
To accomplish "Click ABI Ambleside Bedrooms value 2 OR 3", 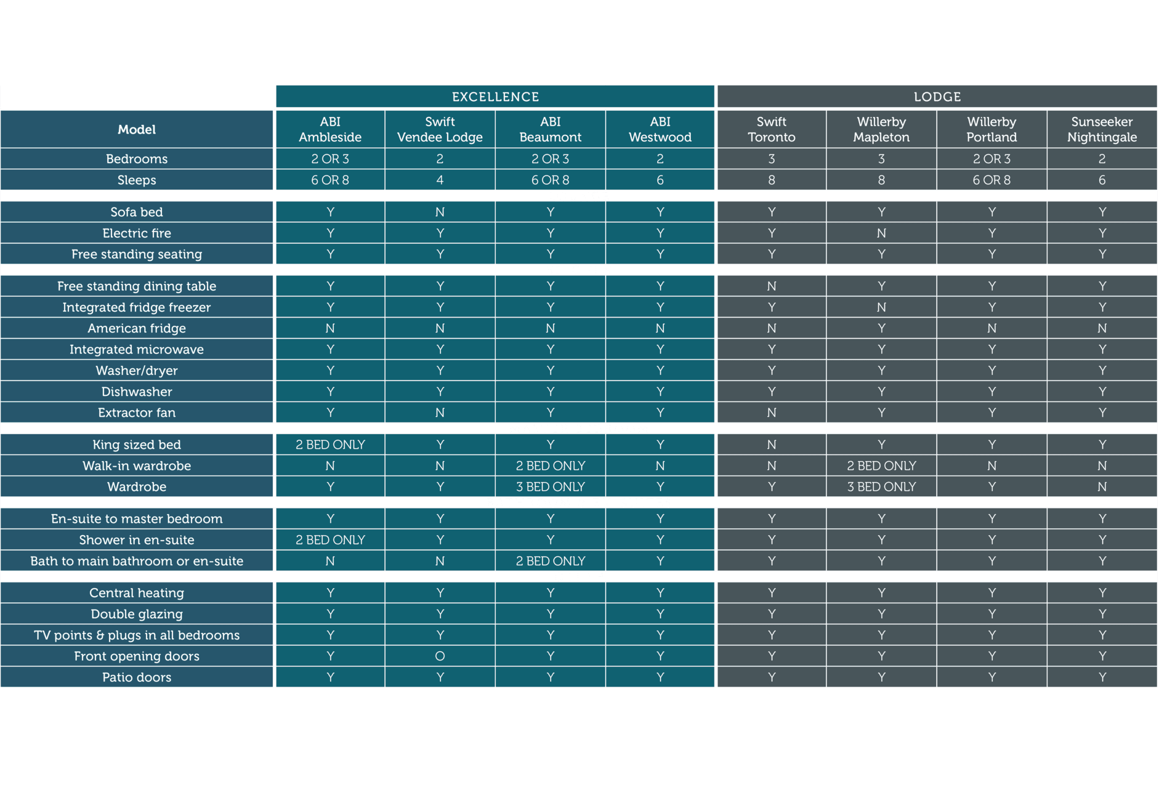I will [x=330, y=159].
